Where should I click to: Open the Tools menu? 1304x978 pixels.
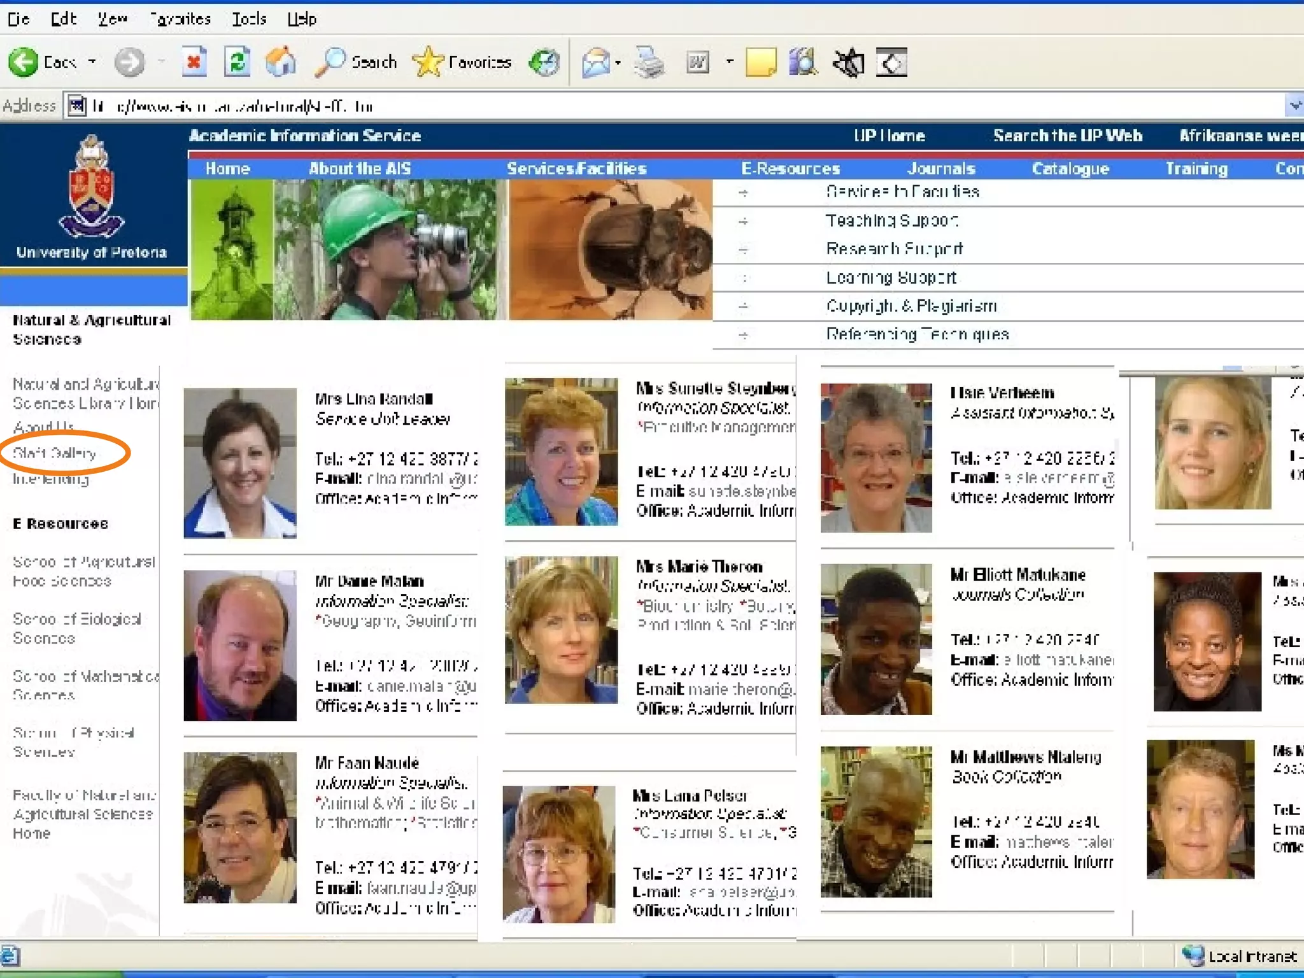click(248, 19)
